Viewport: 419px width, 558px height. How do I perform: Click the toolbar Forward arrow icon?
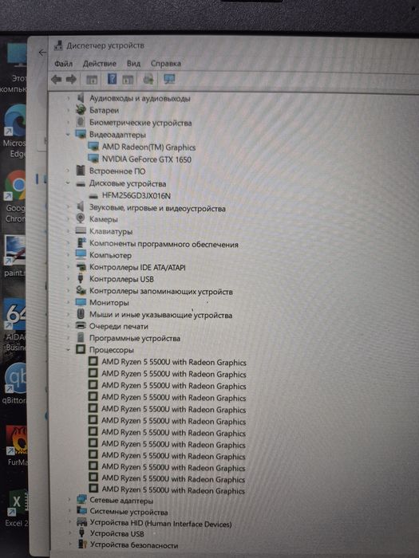(x=72, y=79)
